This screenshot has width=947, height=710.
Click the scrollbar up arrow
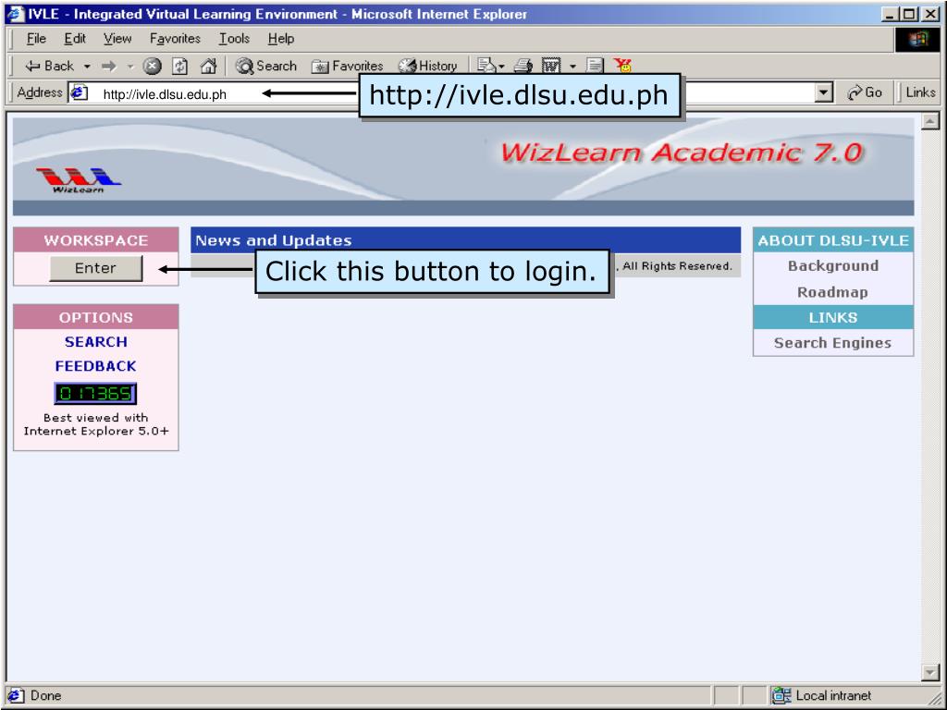pyautogui.click(x=930, y=121)
